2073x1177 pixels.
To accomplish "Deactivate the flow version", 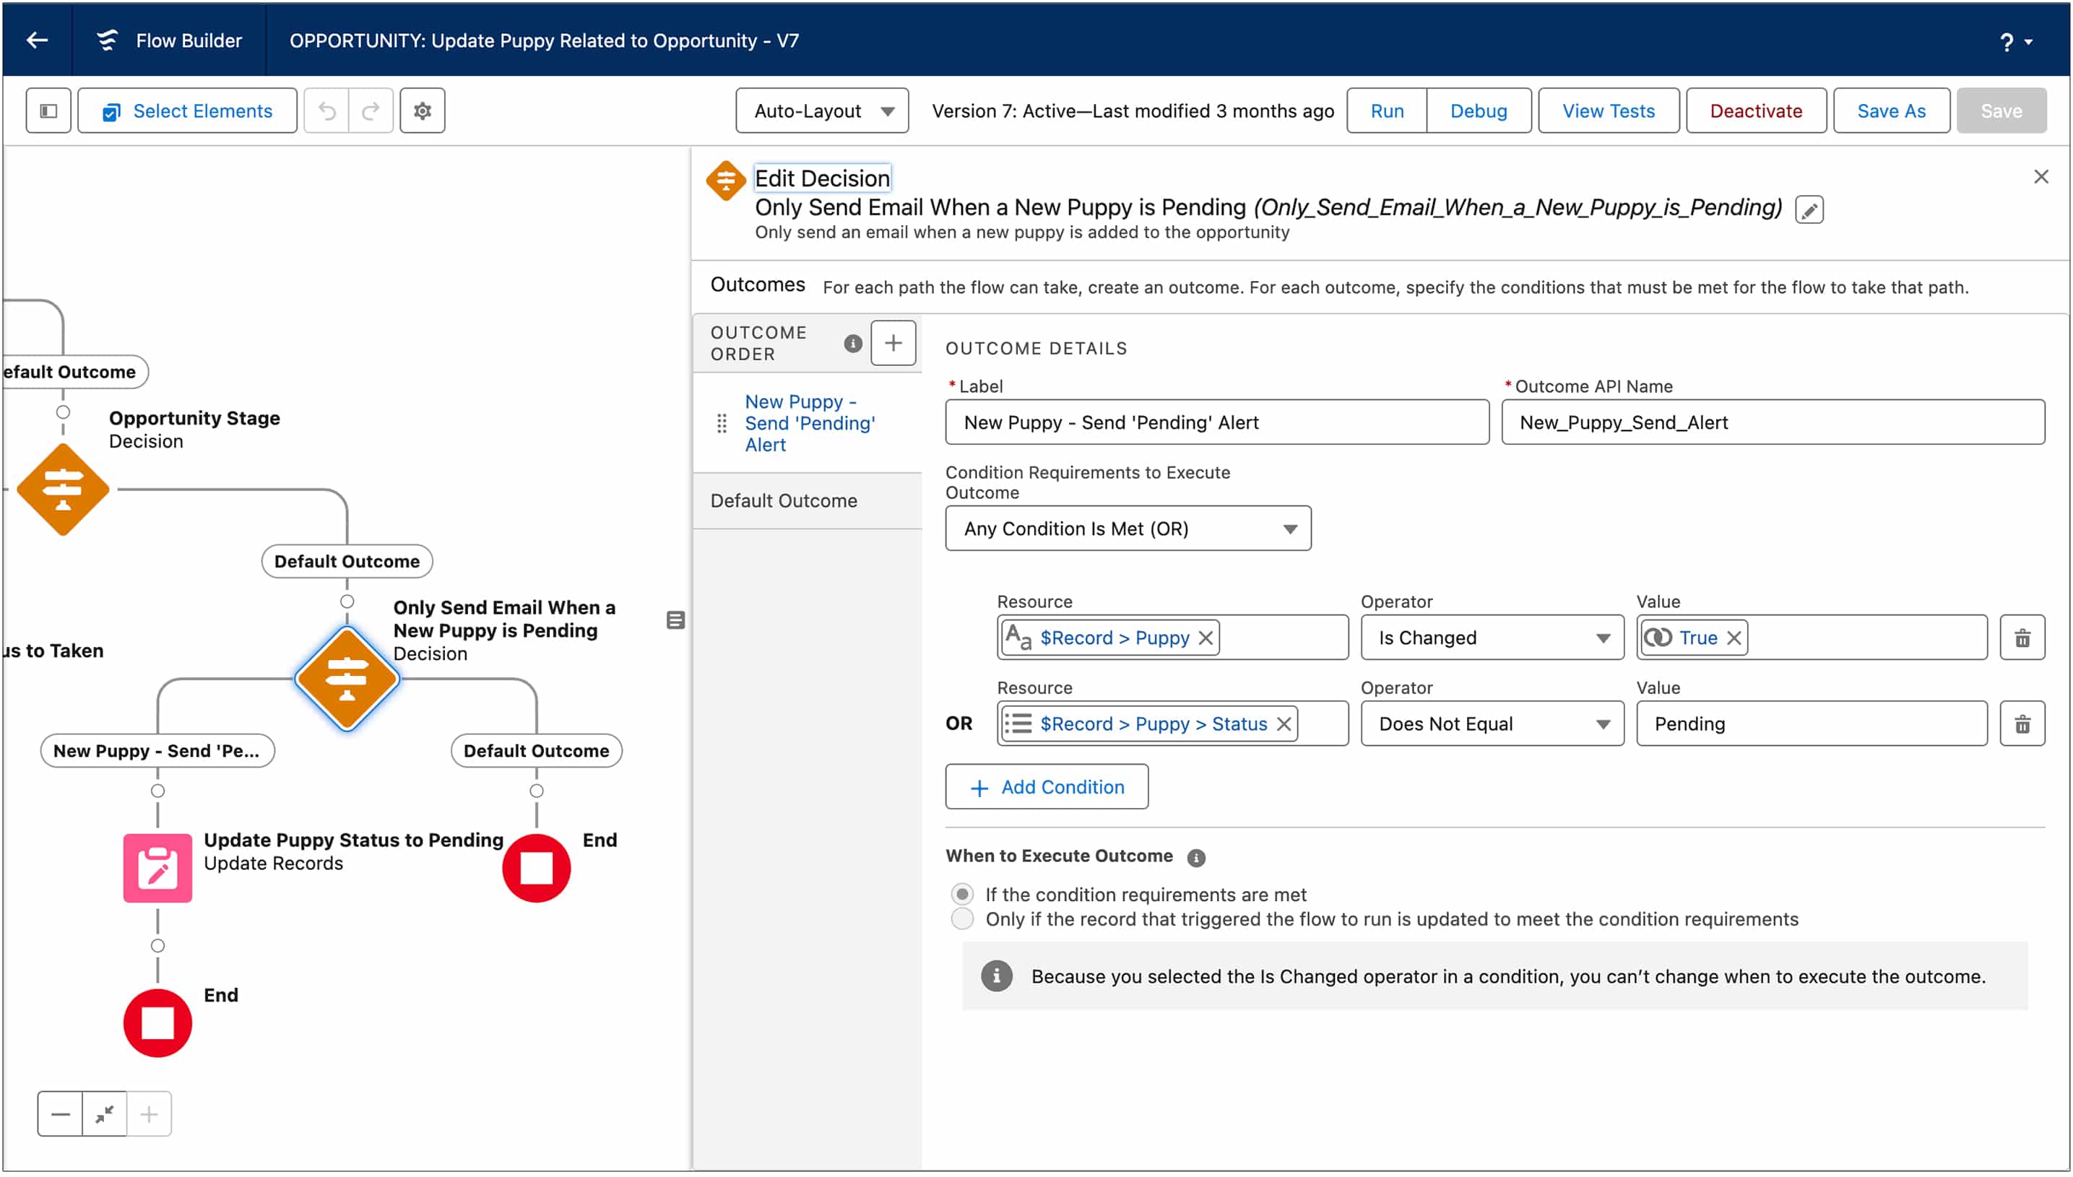I will point(1755,110).
